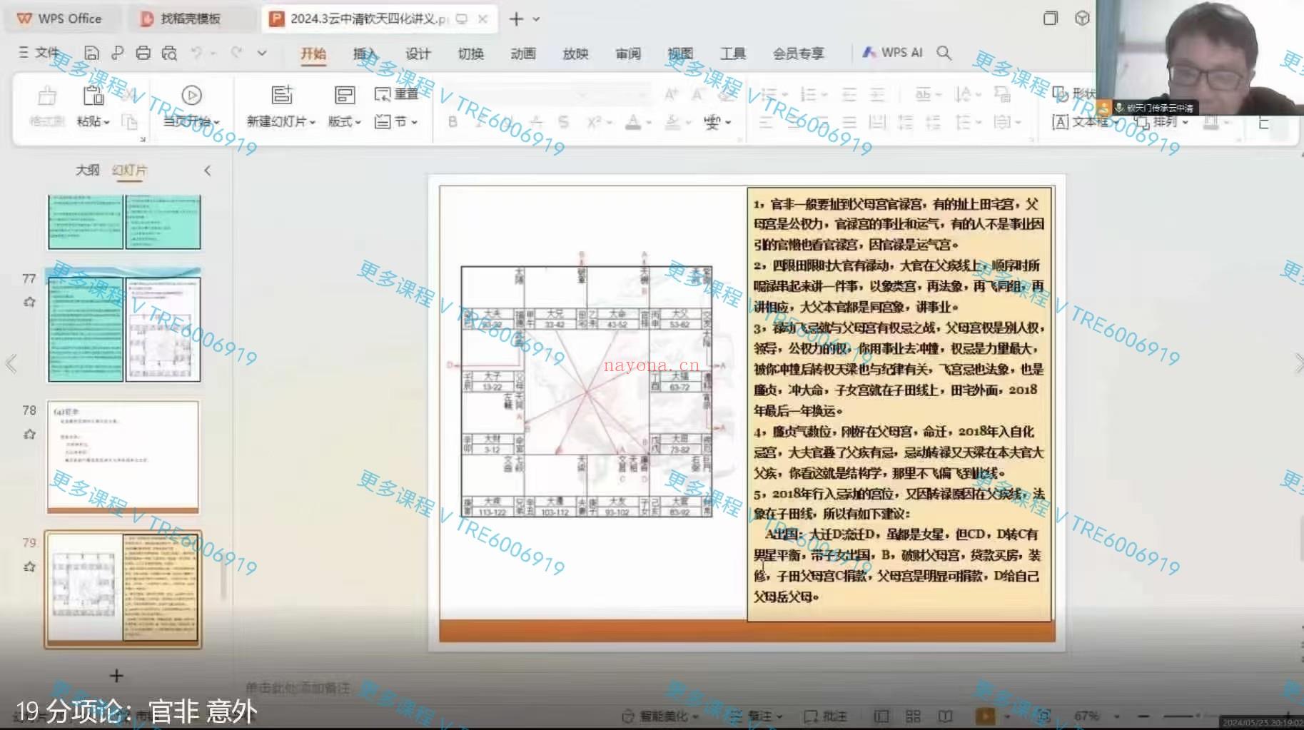Click 批注 comments button

(x=826, y=715)
